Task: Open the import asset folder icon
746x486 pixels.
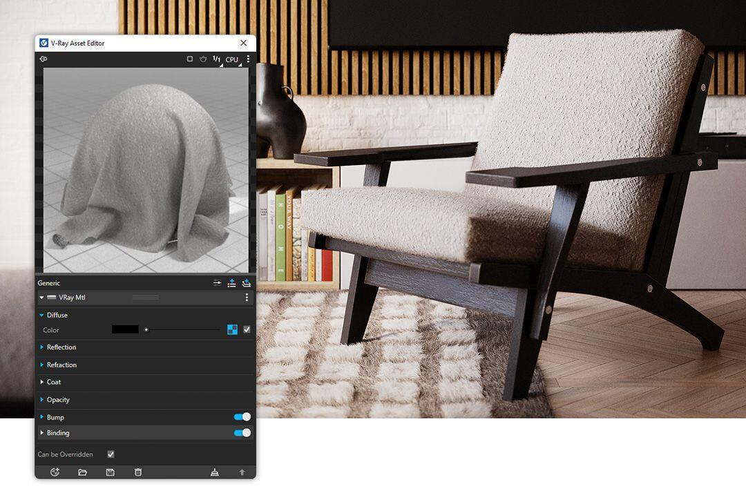Action: click(83, 472)
